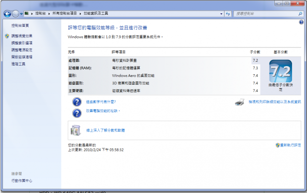Select the 處理器 row label
Viewport: 307px width, 193px height.
[x=74, y=60]
